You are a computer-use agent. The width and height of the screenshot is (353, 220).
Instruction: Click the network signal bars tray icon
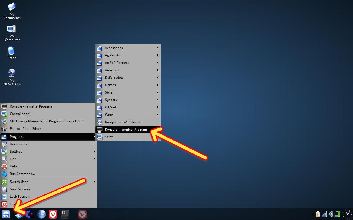pyautogui.click(x=325, y=214)
